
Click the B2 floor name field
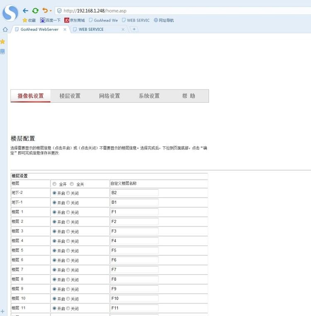tap(134, 193)
